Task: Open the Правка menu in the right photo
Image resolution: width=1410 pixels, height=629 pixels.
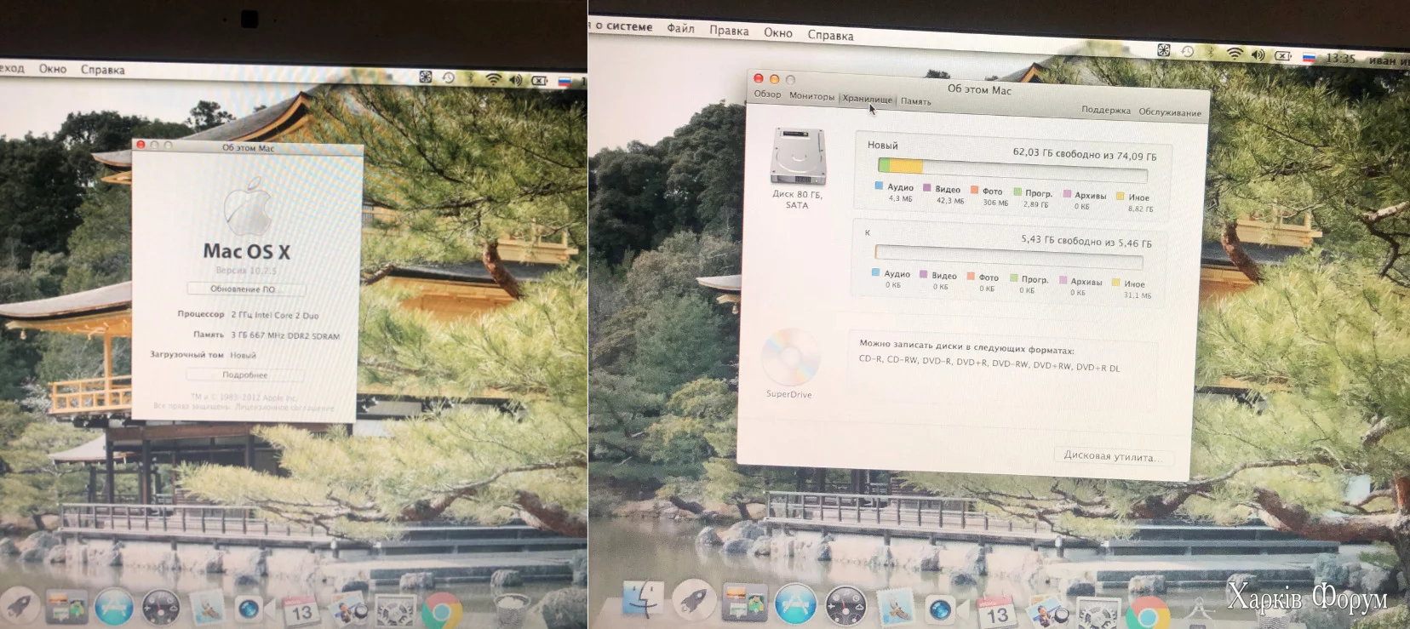Action: pyautogui.click(x=729, y=31)
